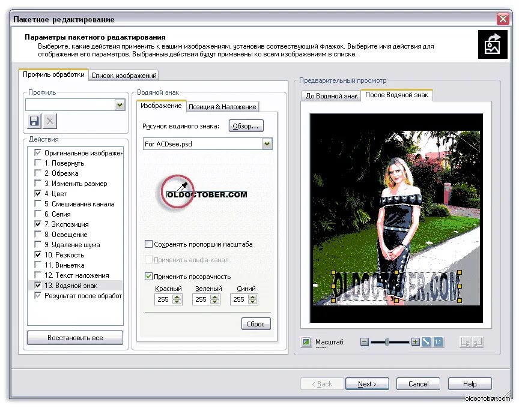Open the Профиль dropdown list
The height and width of the screenshot is (408, 522).
[x=120, y=105]
